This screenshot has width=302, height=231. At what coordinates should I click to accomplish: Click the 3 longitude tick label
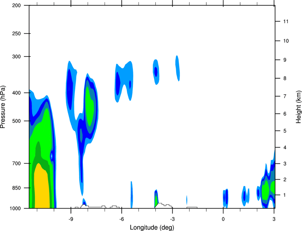[274, 219]
